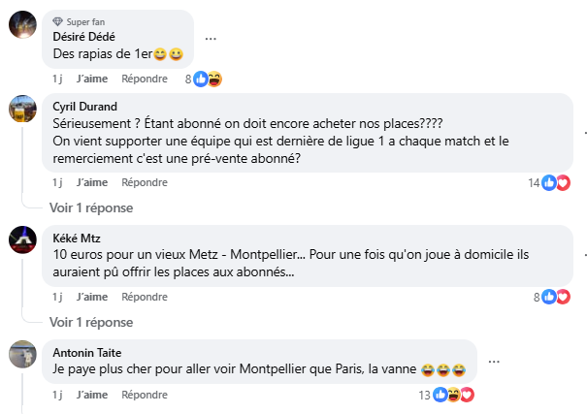Toggle J'aime on Cyril Durand's comment

pos(92,182)
